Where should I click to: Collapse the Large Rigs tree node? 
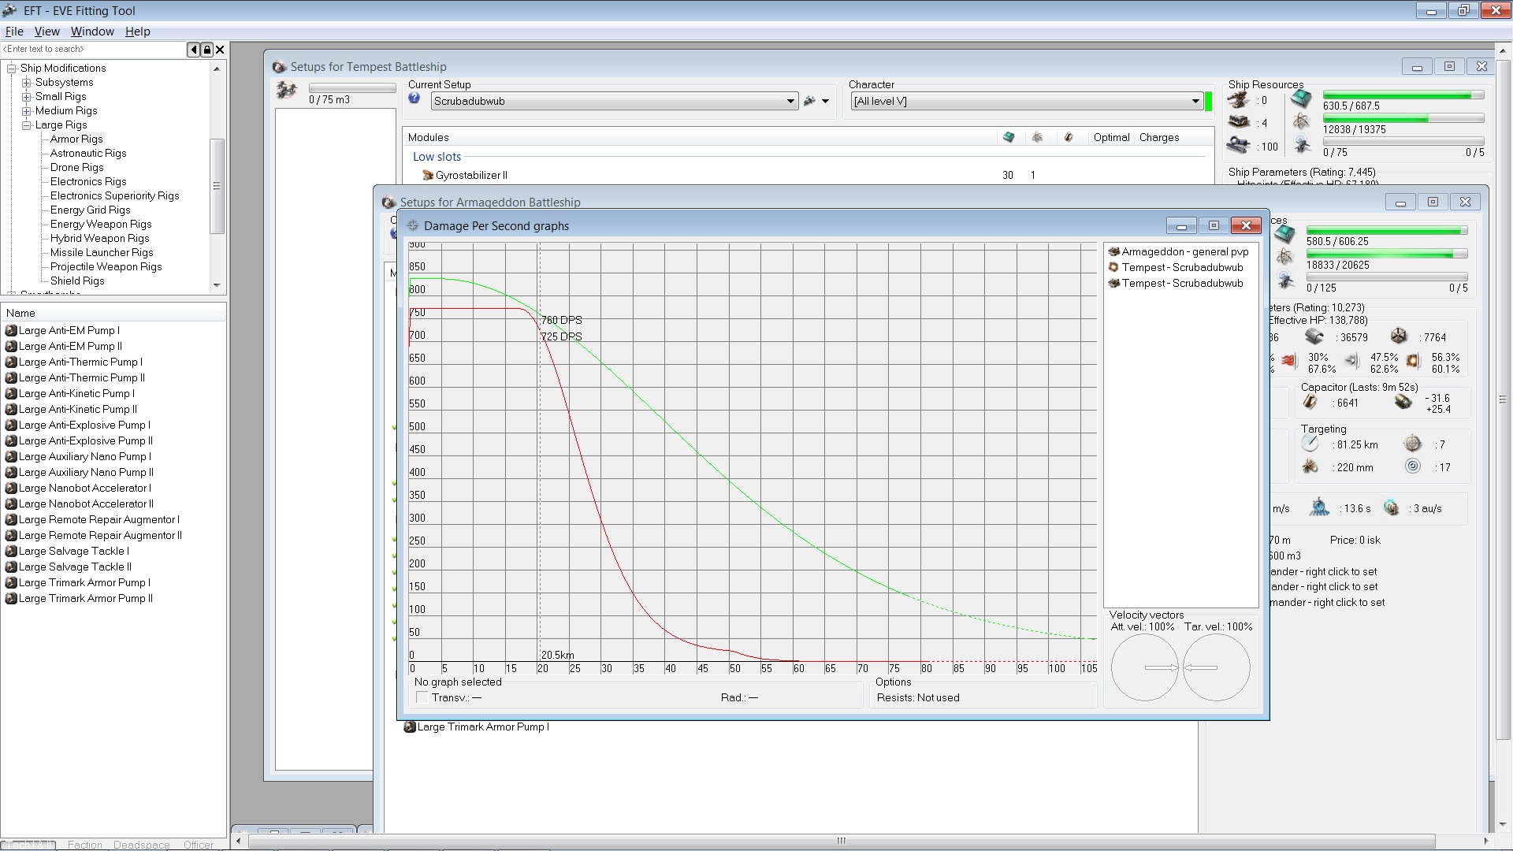(27, 125)
